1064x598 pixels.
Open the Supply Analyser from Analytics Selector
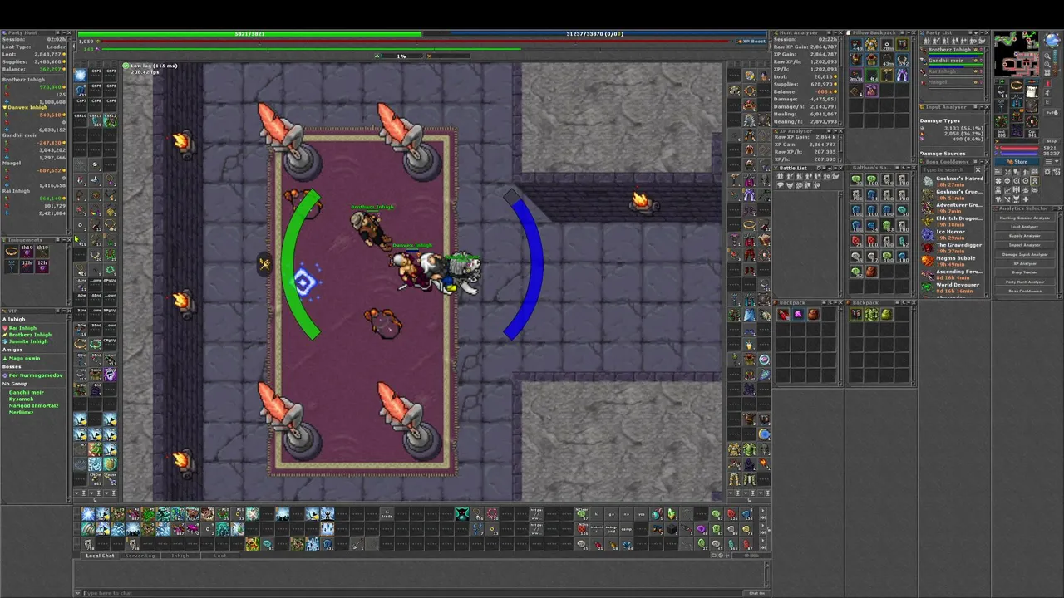pyautogui.click(x=1024, y=236)
